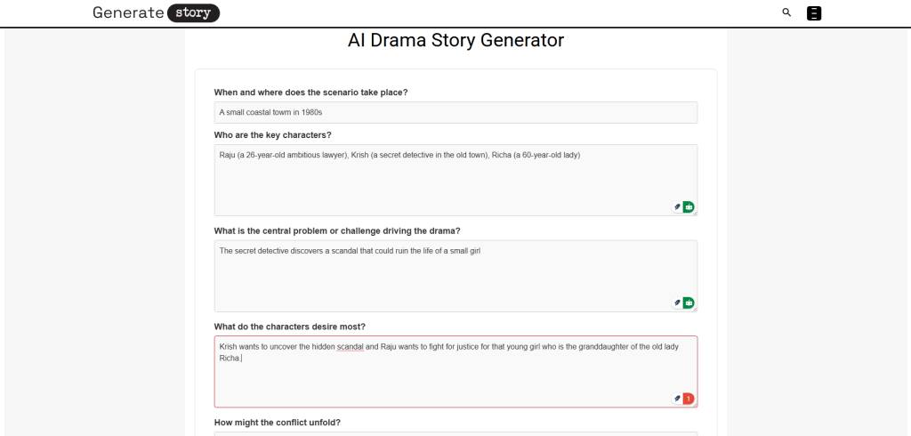
Task: Click inside the key characters text area
Action: pyautogui.click(x=455, y=182)
